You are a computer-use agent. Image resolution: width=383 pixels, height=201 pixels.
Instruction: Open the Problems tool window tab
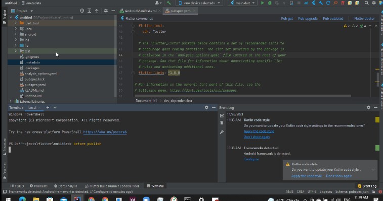click(x=38, y=186)
